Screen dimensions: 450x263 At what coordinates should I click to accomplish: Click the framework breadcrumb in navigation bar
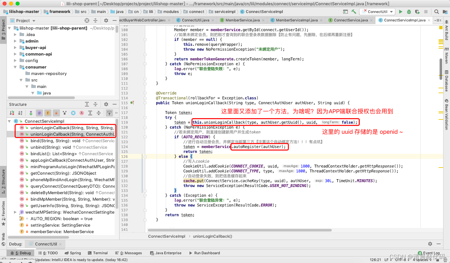(x=57, y=12)
